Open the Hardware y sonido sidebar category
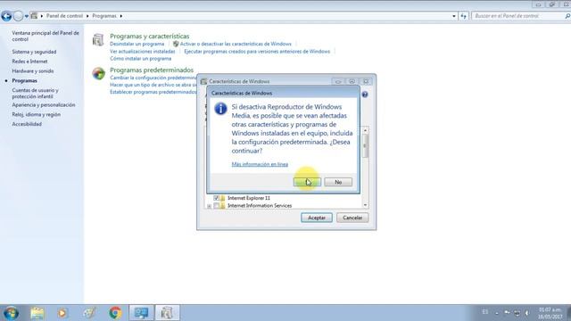The image size is (571, 321). pos(32,71)
